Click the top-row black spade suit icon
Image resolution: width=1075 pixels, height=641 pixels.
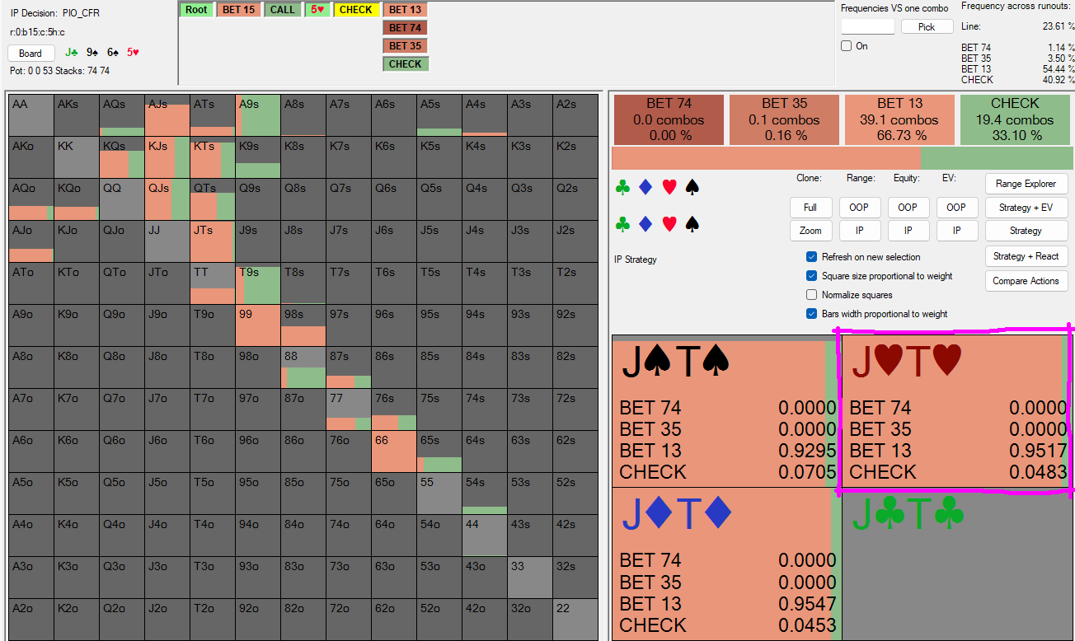click(692, 188)
